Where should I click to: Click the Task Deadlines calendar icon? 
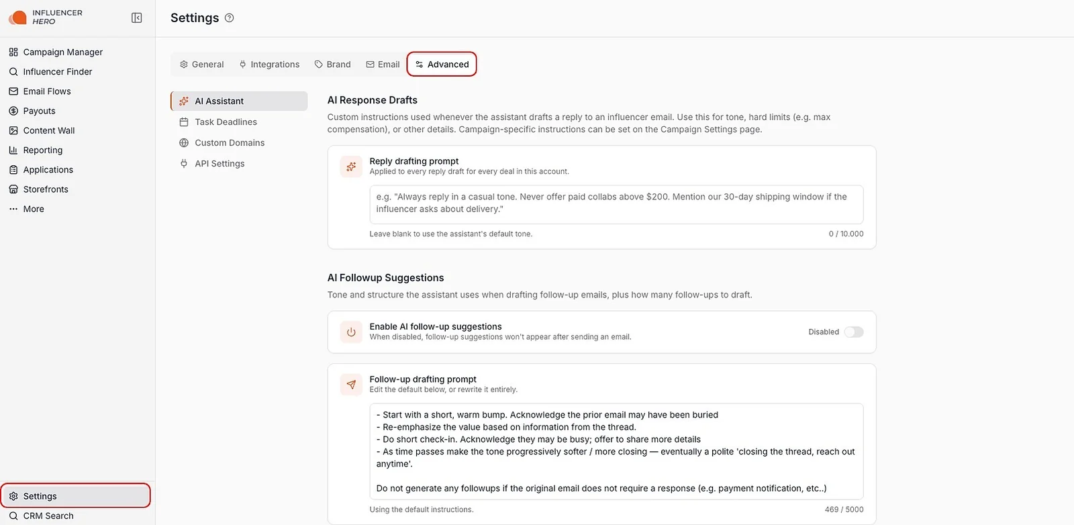184,122
